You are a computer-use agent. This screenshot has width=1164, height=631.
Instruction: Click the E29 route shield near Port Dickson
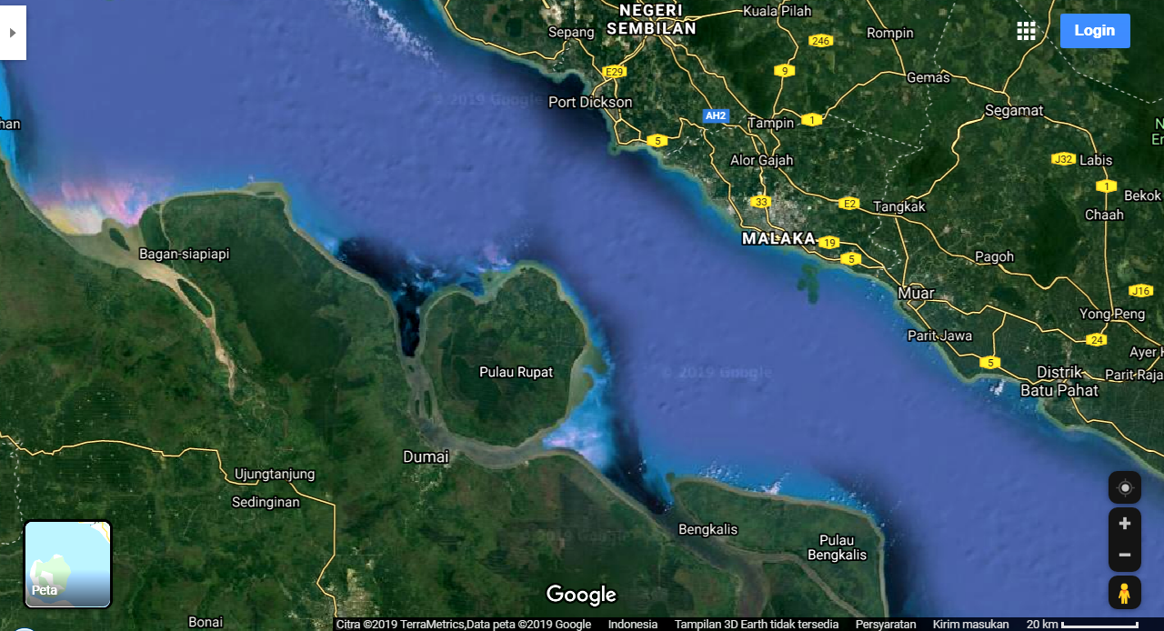(x=613, y=71)
